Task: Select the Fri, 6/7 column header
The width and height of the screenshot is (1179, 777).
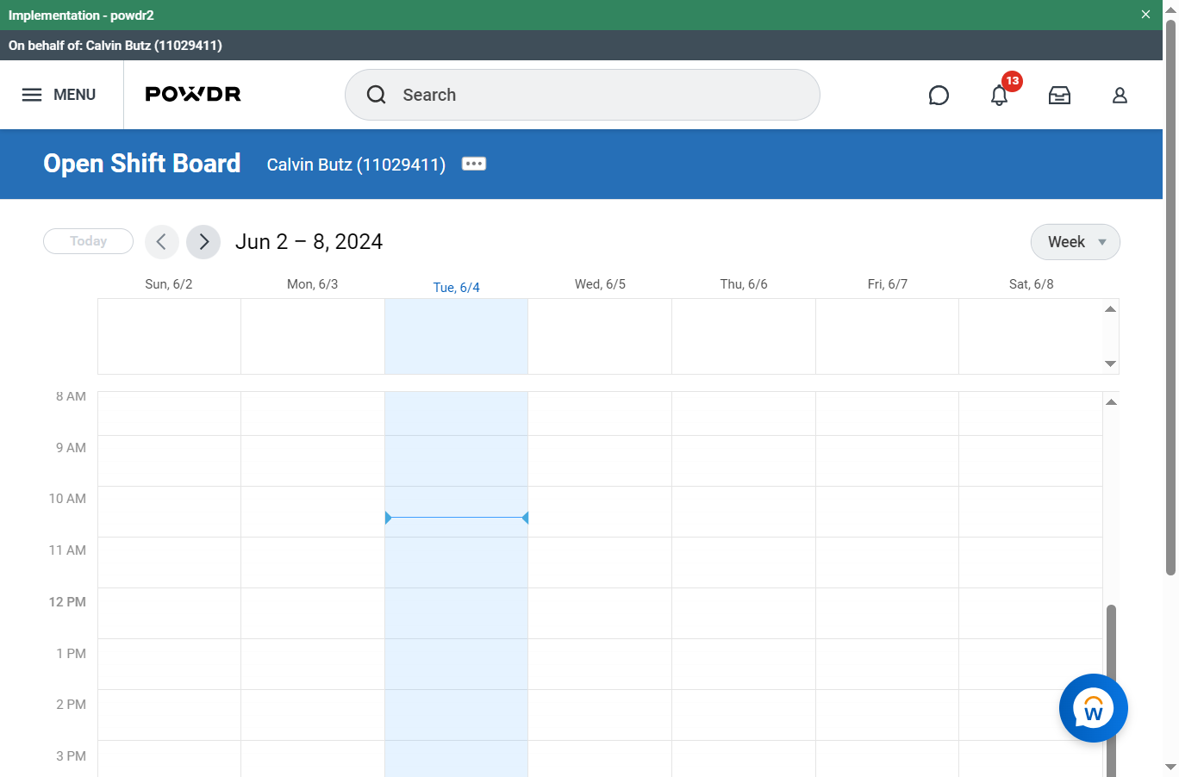Action: click(888, 284)
